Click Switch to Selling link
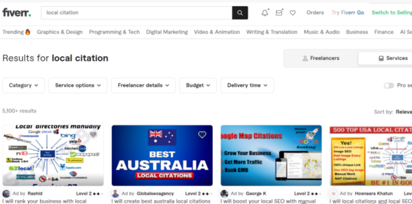This screenshot has height=204, width=412. coord(392,13)
